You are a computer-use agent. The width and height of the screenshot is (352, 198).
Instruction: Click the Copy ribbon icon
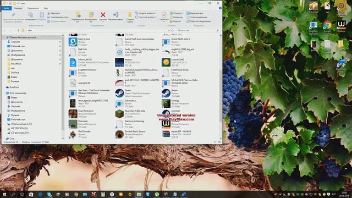(x=31, y=15)
